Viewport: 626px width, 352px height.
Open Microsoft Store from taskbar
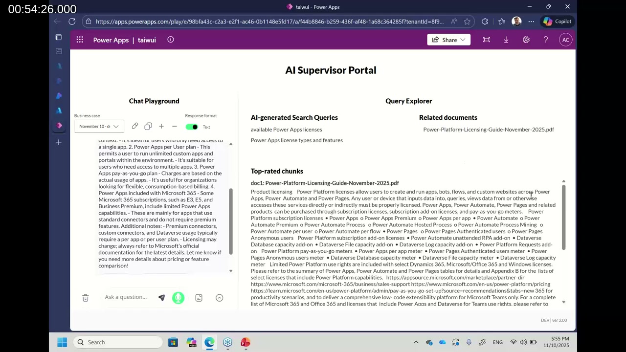(x=173, y=342)
